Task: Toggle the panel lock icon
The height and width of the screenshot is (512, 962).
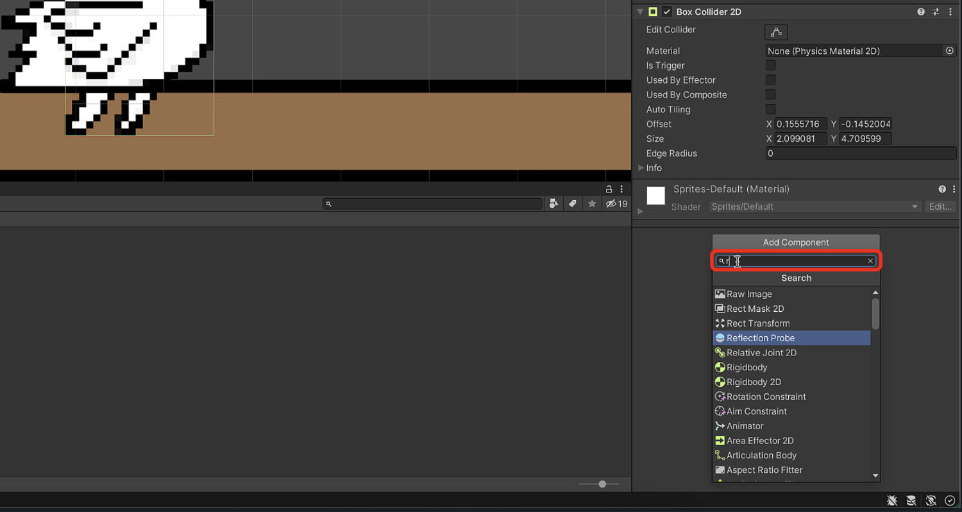Action: pyautogui.click(x=609, y=189)
